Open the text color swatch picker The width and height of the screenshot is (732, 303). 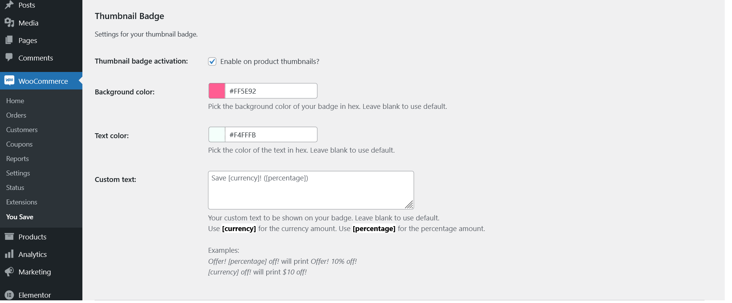pos(217,135)
